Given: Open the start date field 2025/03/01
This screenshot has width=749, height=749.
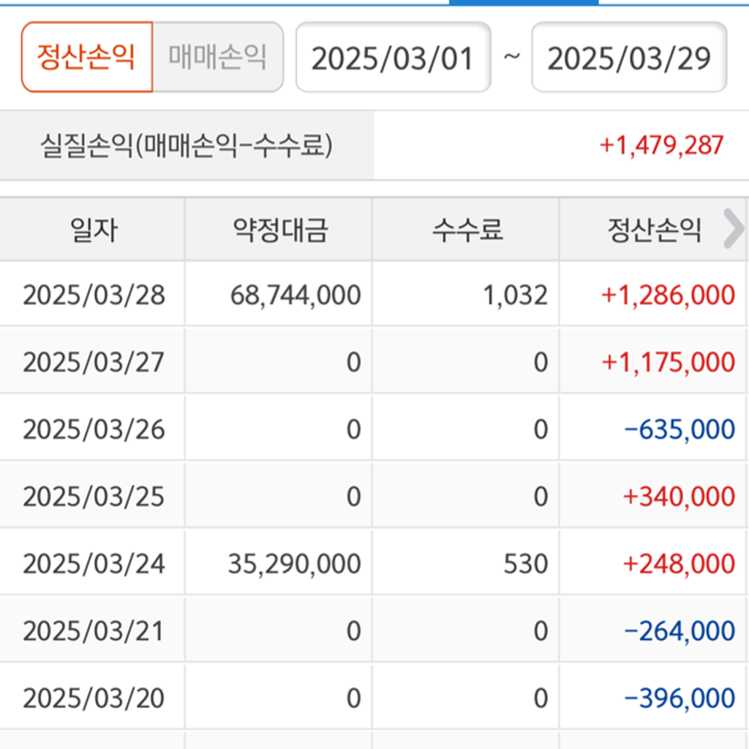Looking at the screenshot, I should coord(393,58).
